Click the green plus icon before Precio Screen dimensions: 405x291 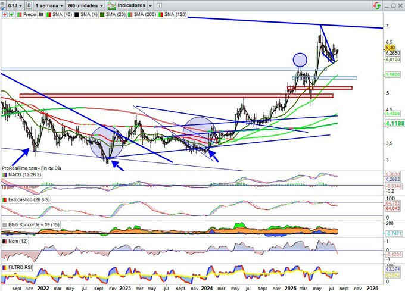click(x=12, y=15)
